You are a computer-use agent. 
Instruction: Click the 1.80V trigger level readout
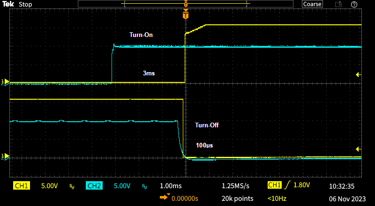click(x=301, y=185)
